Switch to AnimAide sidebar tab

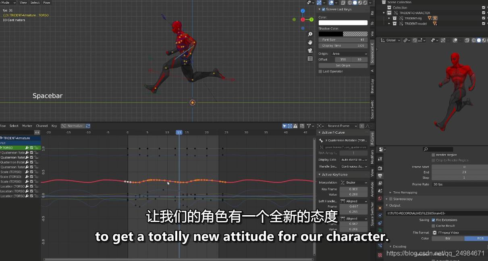pos(372,189)
